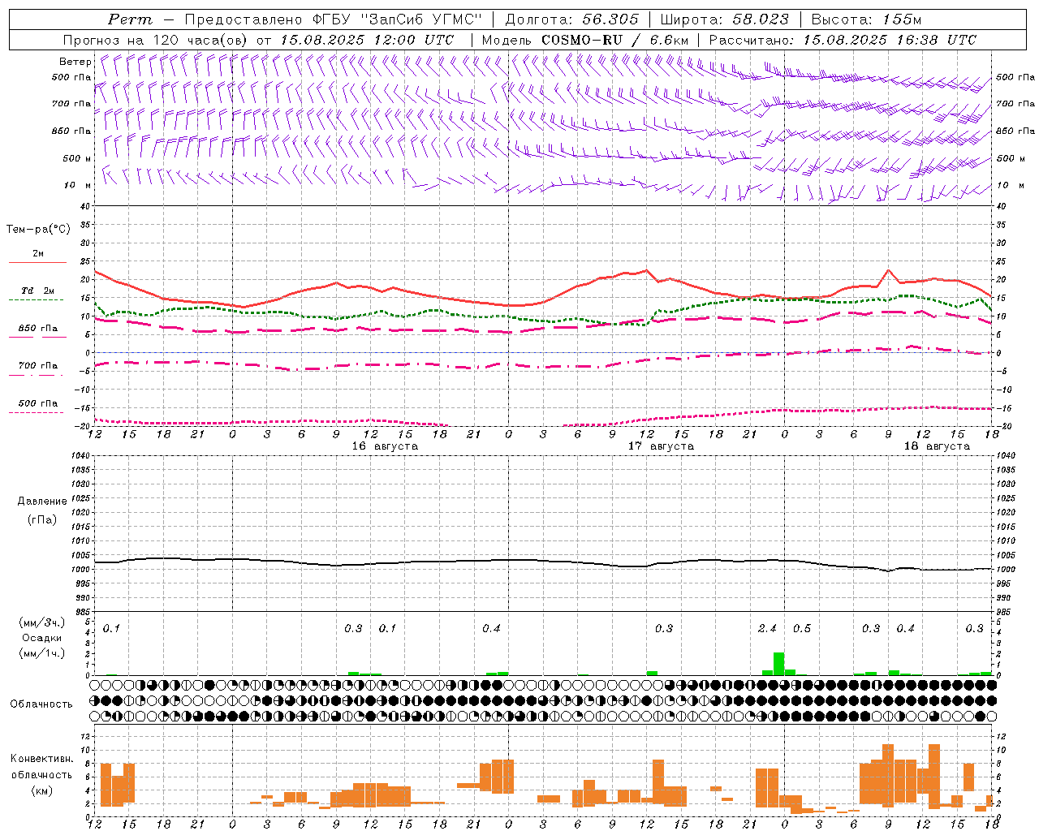
Task: Click the "Конвективн." convective cloud label
Action: 42,759
